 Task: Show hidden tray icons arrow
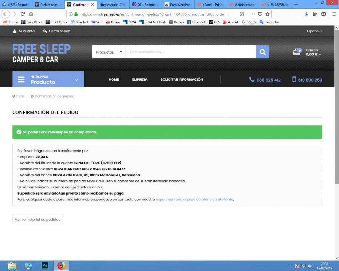tap(291, 266)
